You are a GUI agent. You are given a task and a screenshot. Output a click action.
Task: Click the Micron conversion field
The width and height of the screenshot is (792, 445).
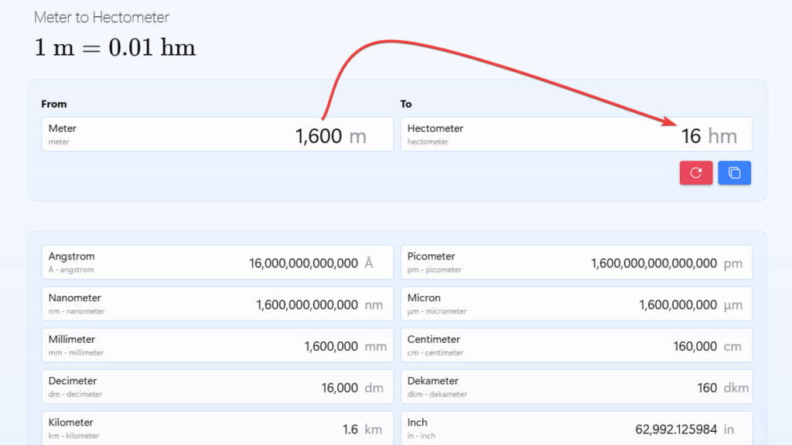(575, 303)
